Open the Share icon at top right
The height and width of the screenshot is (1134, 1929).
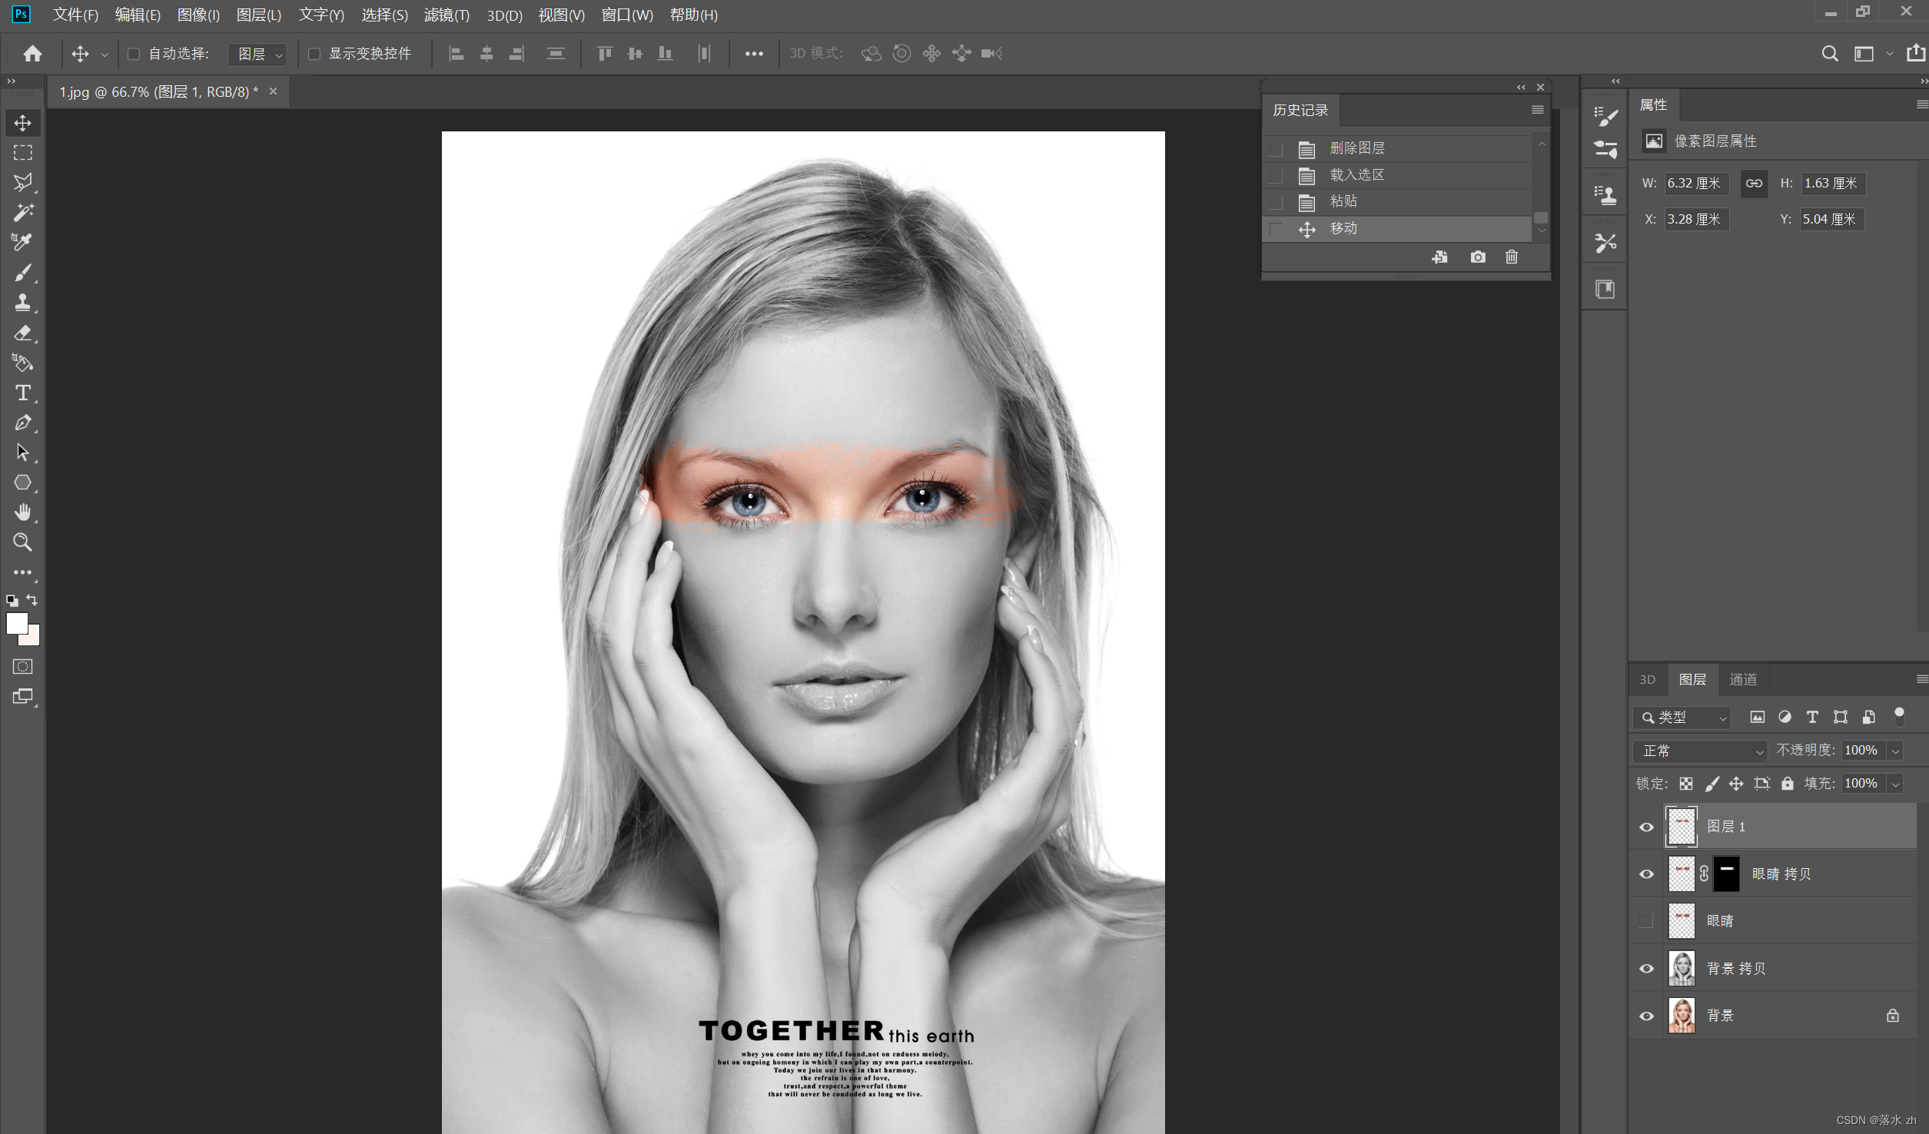pos(1915,53)
